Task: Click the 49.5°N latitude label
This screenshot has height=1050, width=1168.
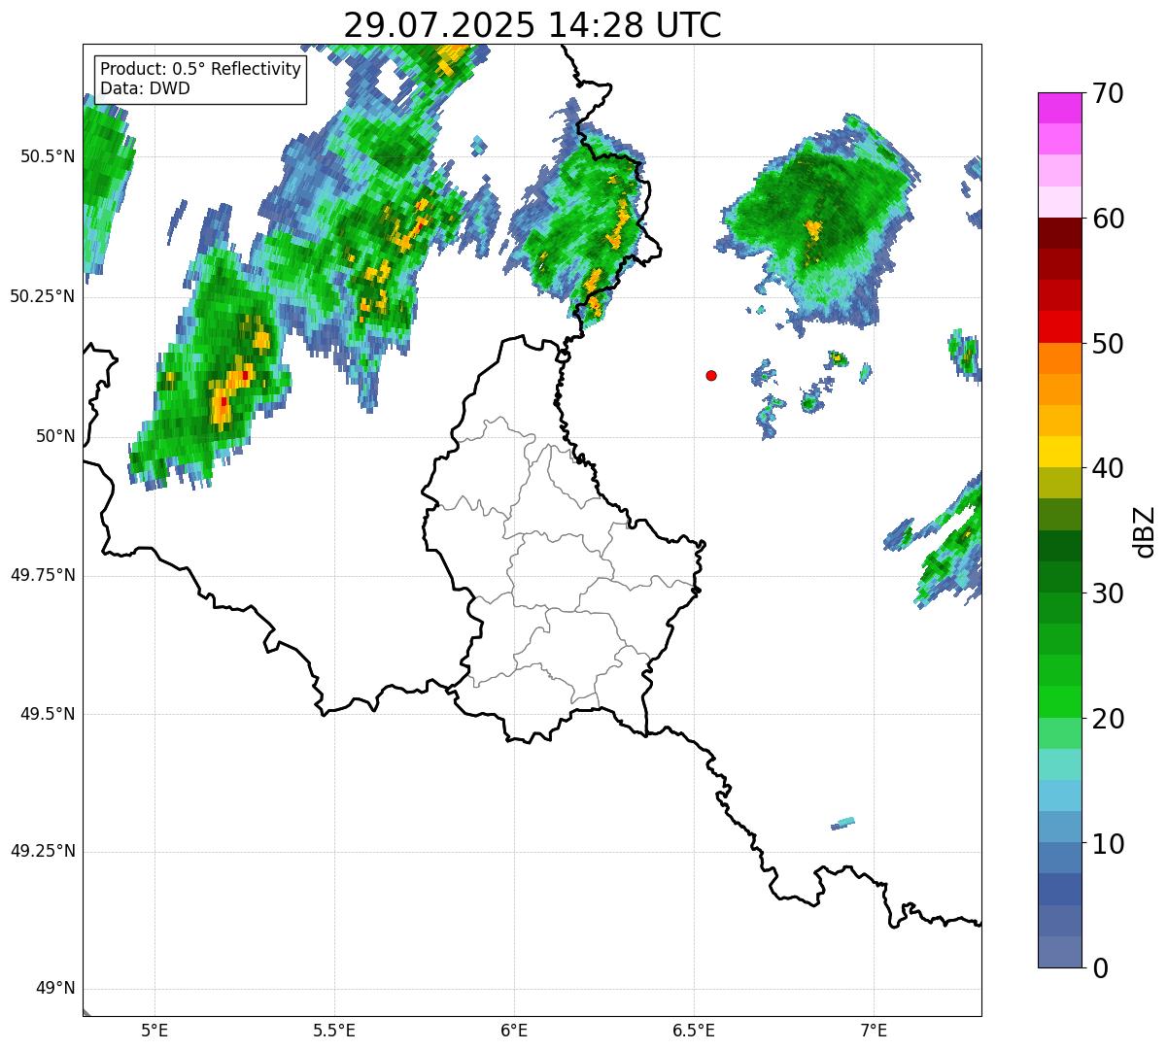Action: tap(48, 714)
